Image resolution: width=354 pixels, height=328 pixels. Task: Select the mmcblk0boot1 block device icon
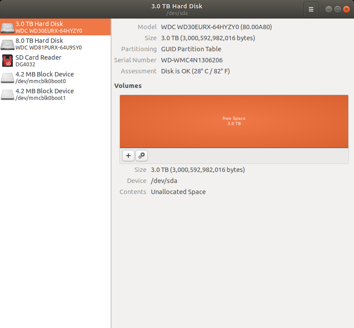tap(8, 94)
